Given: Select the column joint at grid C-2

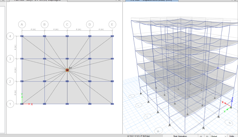Looking at the screenshot, I should coord(67,81).
